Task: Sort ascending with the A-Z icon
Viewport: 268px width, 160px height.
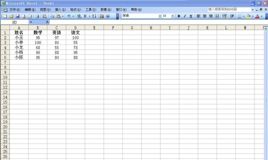Action: click(x=94, y=16)
